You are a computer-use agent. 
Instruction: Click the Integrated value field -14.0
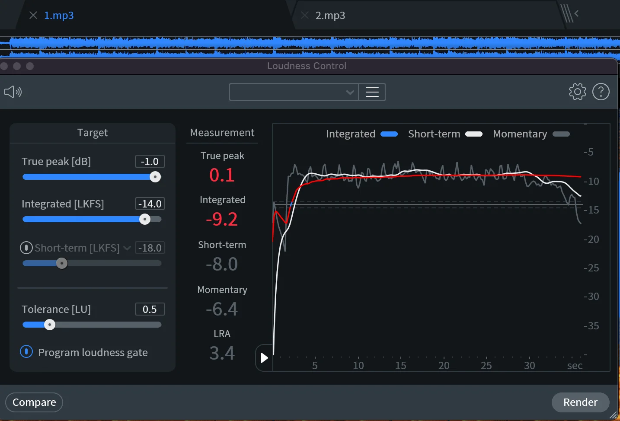150,204
